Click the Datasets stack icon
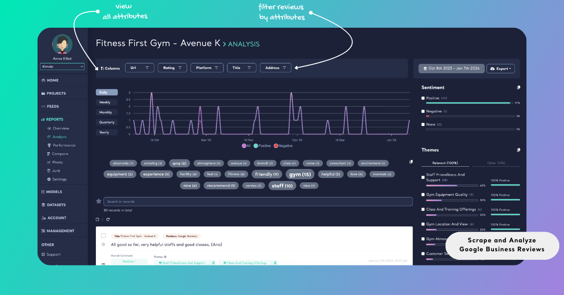564x295 pixels. pyautogui.click(x=43, y=205)
